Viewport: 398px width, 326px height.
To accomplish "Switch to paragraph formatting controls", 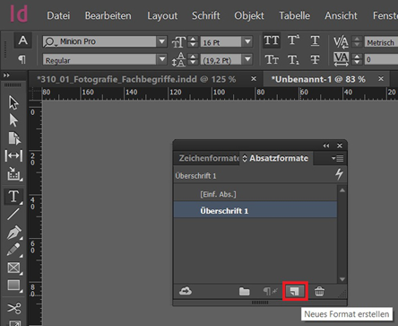I will pos(22,59).
